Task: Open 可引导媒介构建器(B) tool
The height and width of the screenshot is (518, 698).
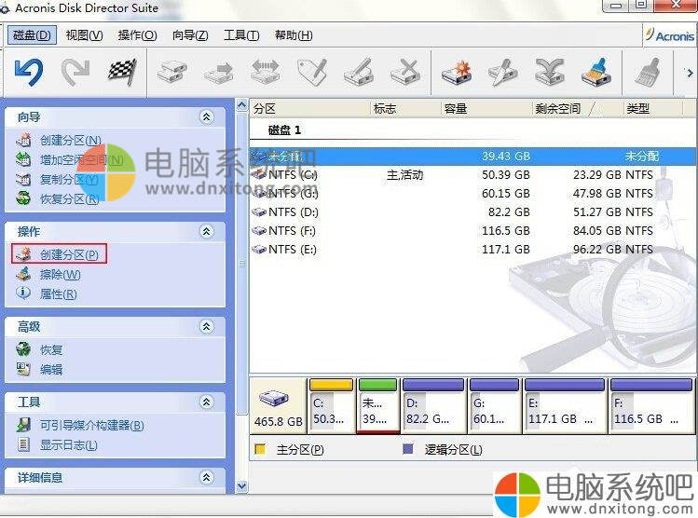Action: 91,426
